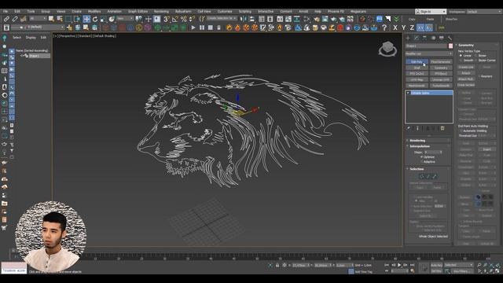Open the Create panel plus tab
503x283 pixels.
408,38
